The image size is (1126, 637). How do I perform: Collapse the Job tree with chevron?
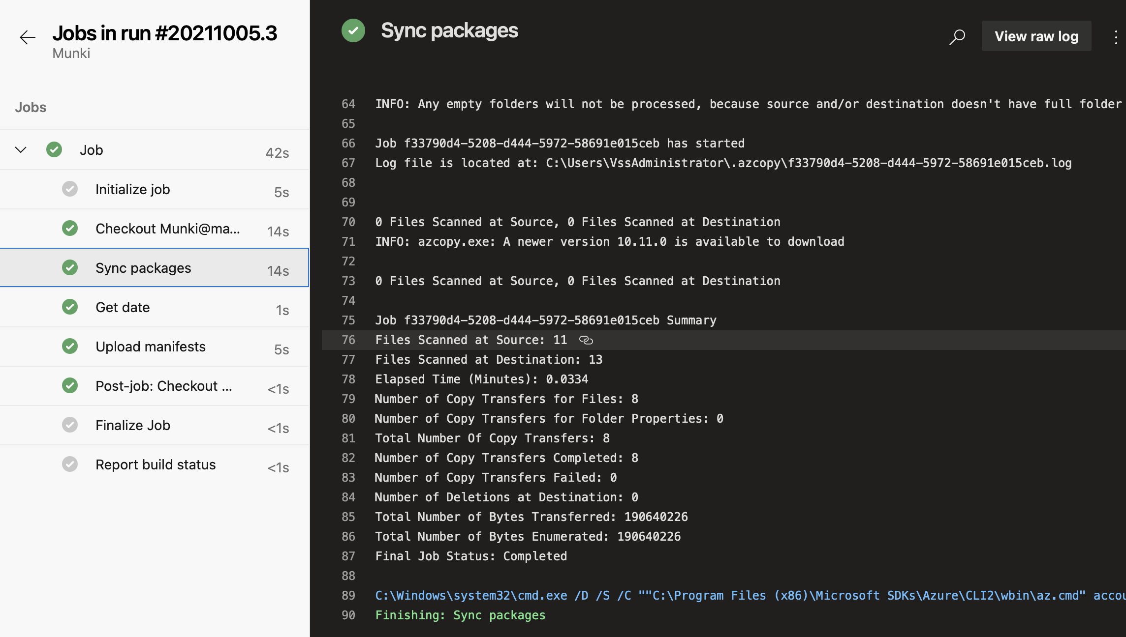(21, 149)
